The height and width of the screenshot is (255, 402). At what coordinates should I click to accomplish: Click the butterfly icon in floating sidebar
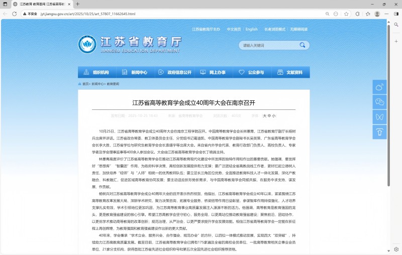point(379,117)
